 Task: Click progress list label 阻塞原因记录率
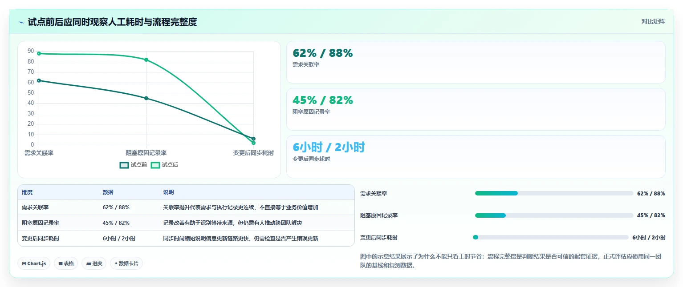(x=379, y=215)
